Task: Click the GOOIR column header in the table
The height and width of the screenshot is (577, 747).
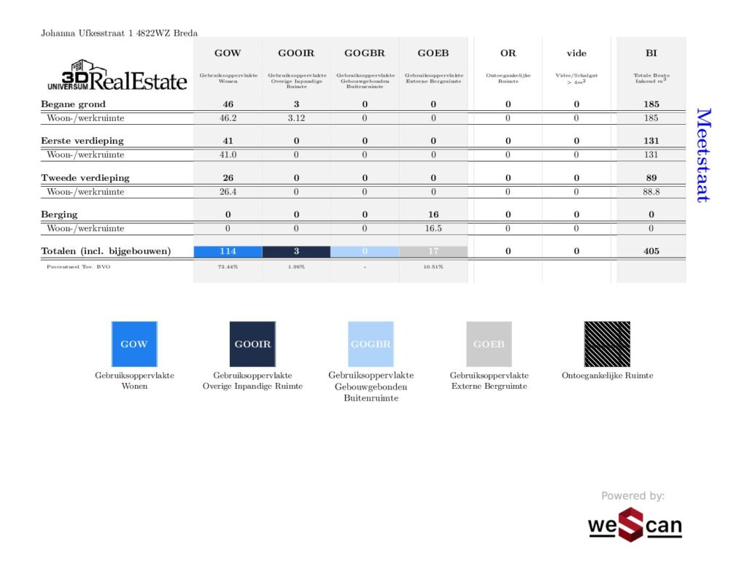Action: (x=296, y=53)
